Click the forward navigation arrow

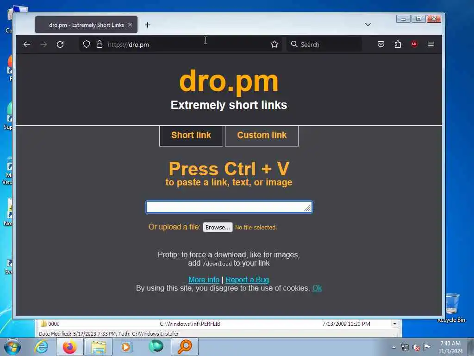44,44
